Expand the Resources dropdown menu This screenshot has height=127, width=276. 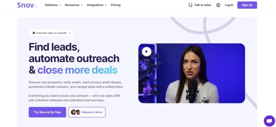[74, 5]
